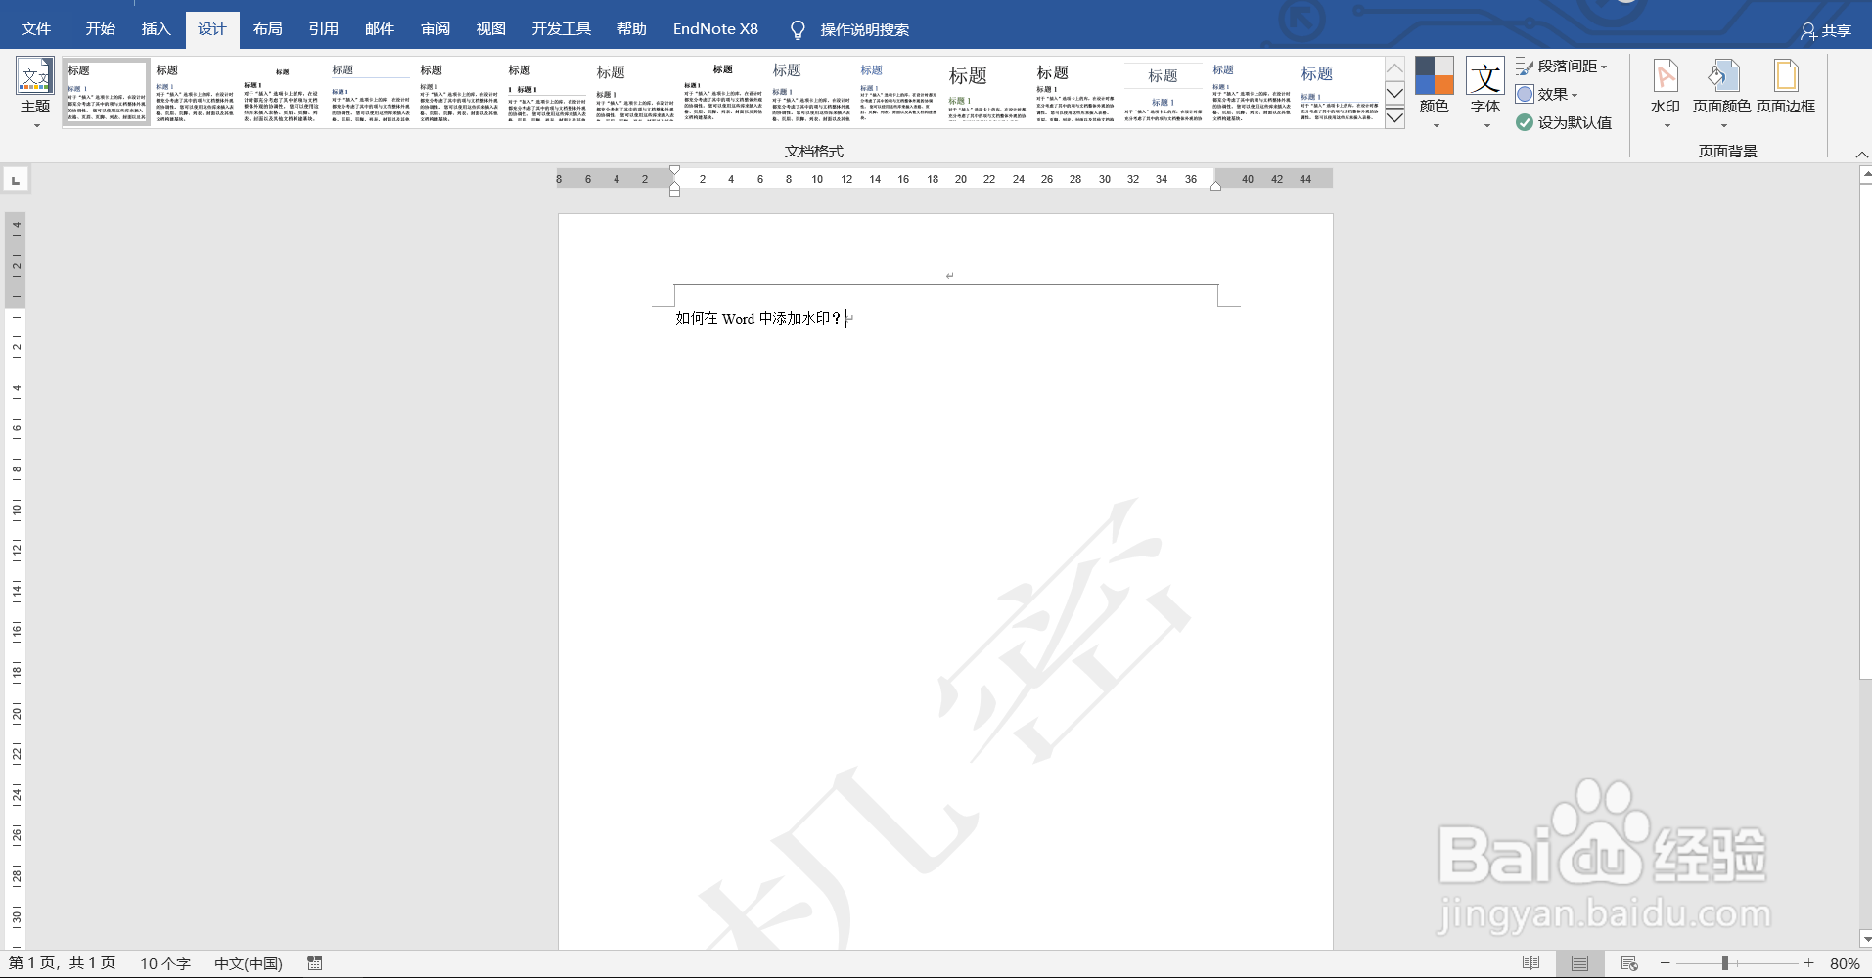Viewport: 1872px width, 978px height.
Task: Click 设为默认值 (Set as Default)
Action: pos(1564,122)
